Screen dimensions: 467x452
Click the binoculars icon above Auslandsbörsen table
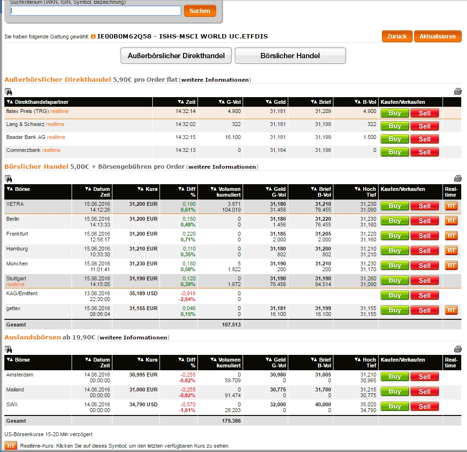8,350
